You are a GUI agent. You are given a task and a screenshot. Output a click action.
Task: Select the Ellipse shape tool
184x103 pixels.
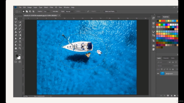[x=20, y=45]
